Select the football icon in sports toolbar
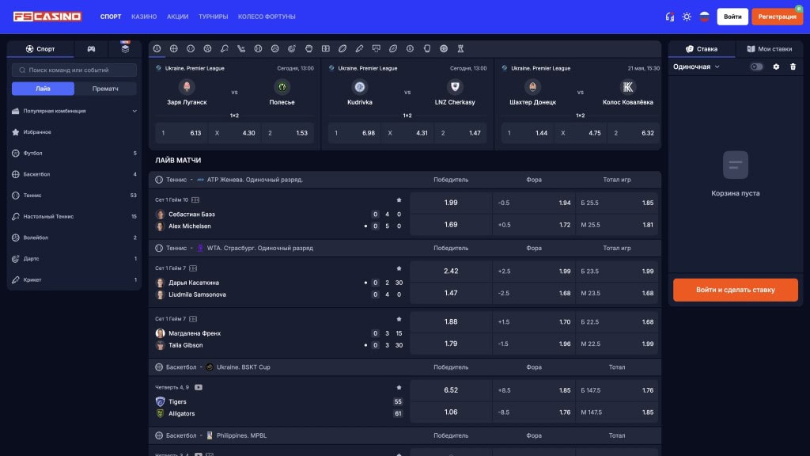This screenshot has width=810, height=456. click(157, 48)
